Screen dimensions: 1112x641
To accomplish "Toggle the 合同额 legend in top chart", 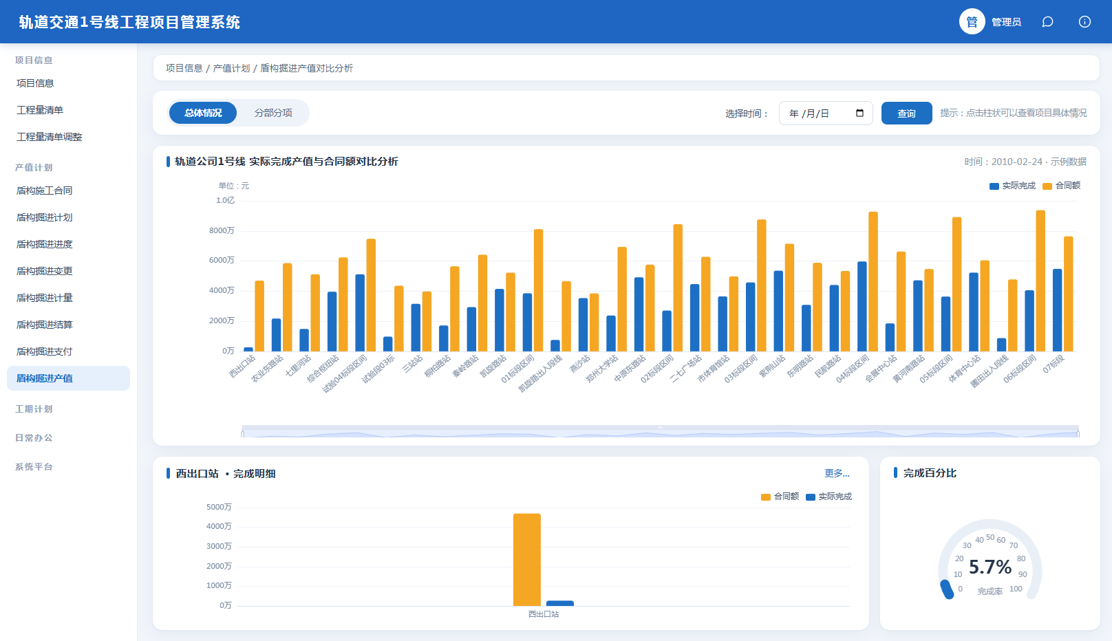I will point(1062,186).
